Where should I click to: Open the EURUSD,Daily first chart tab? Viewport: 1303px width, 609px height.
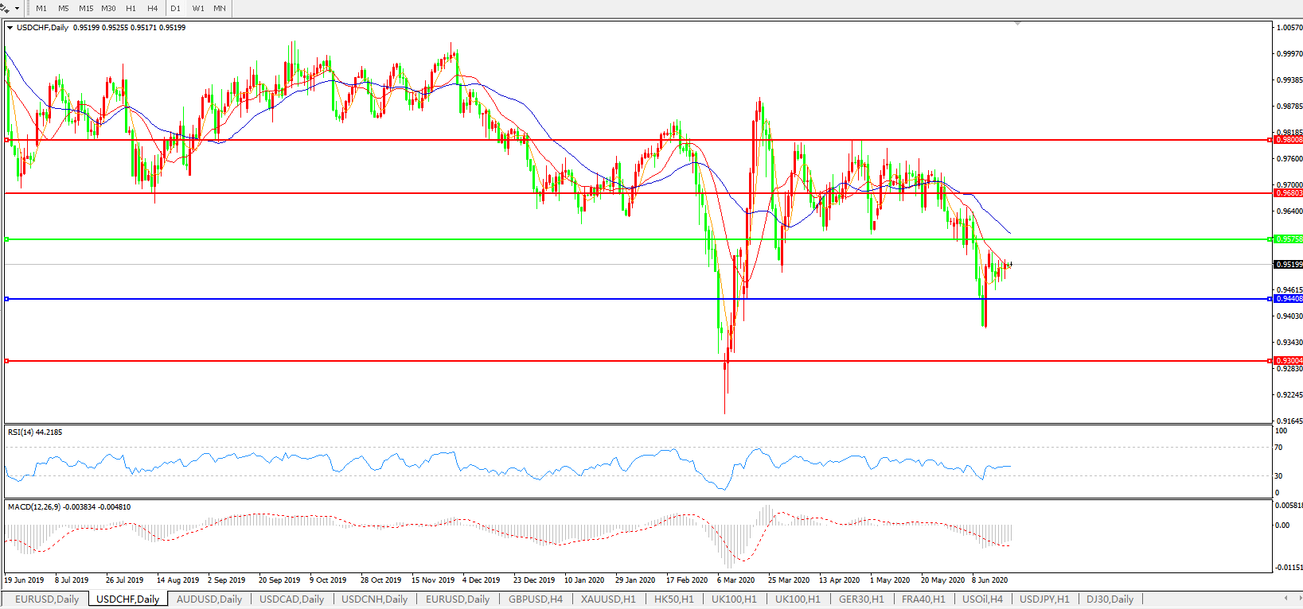tap(47, 599)
